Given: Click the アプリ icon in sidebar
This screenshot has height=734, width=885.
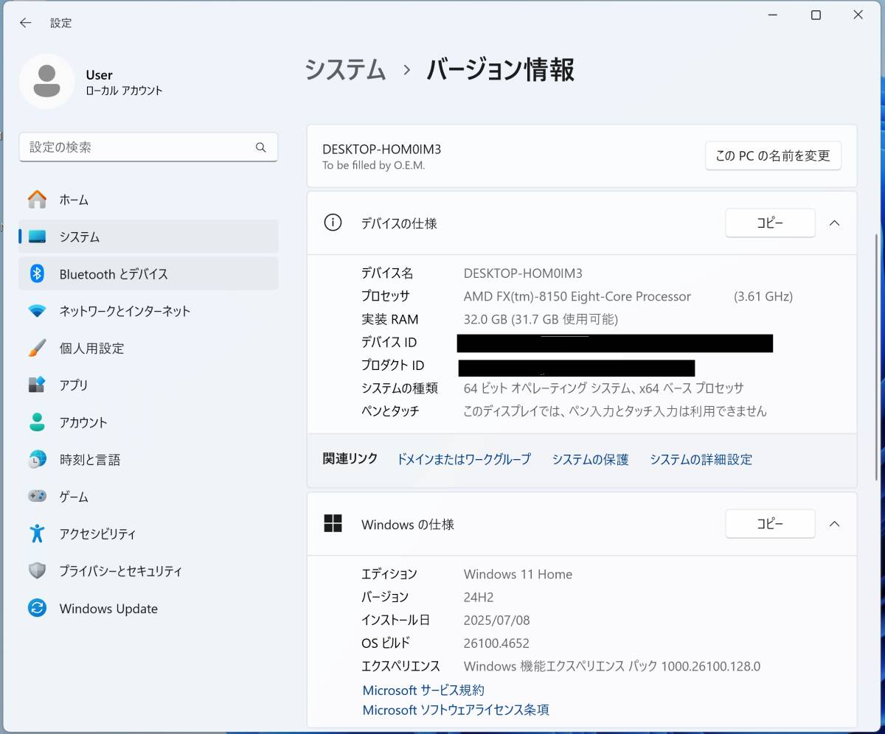Looking at the screenshot, I should click(x=37, y=385).
